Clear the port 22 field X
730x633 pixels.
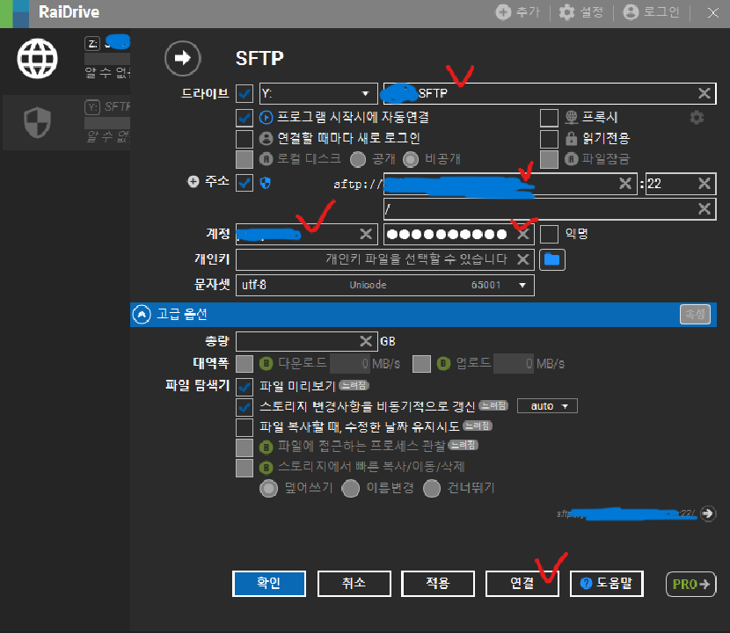click(704, 184)
